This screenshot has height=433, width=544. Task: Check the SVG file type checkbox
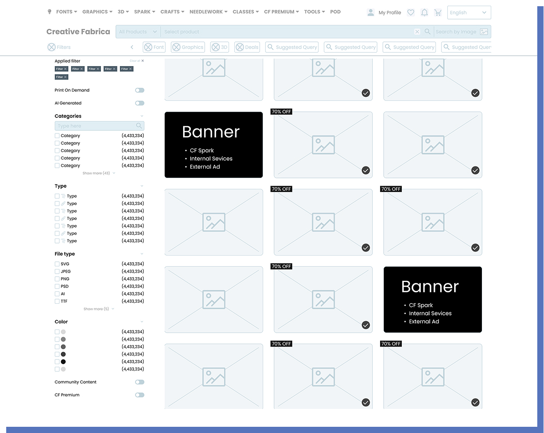click(56, 264)
